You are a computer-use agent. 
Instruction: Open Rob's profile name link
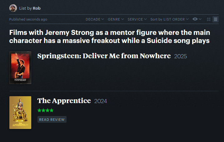click(37, 8)
